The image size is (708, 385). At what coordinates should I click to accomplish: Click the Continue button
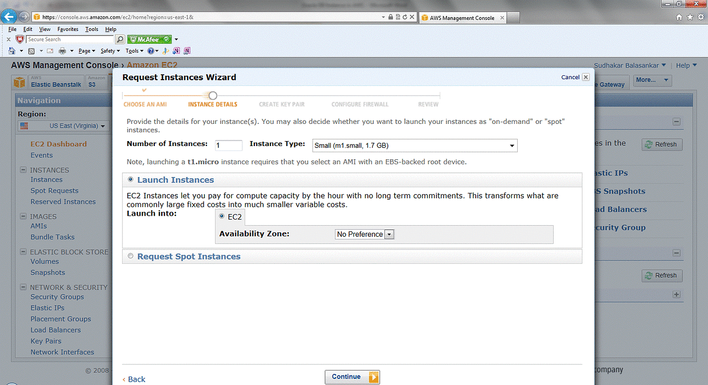click(x=352, y=377)
